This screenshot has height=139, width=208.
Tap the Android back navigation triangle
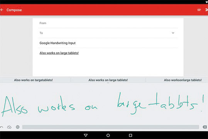click(86, 135)
